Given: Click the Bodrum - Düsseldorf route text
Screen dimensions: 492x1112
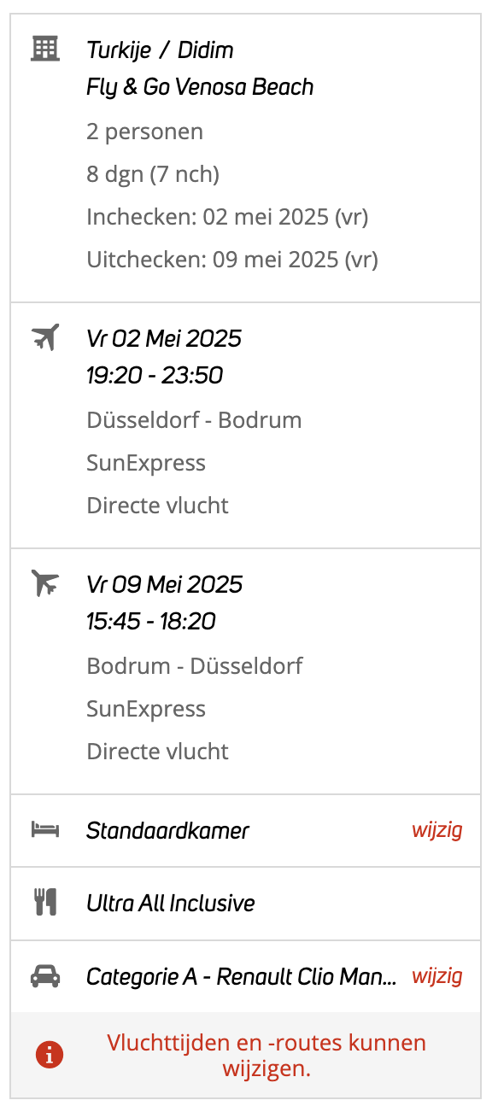Looking at the screenshot, I should tap(195, 665).
